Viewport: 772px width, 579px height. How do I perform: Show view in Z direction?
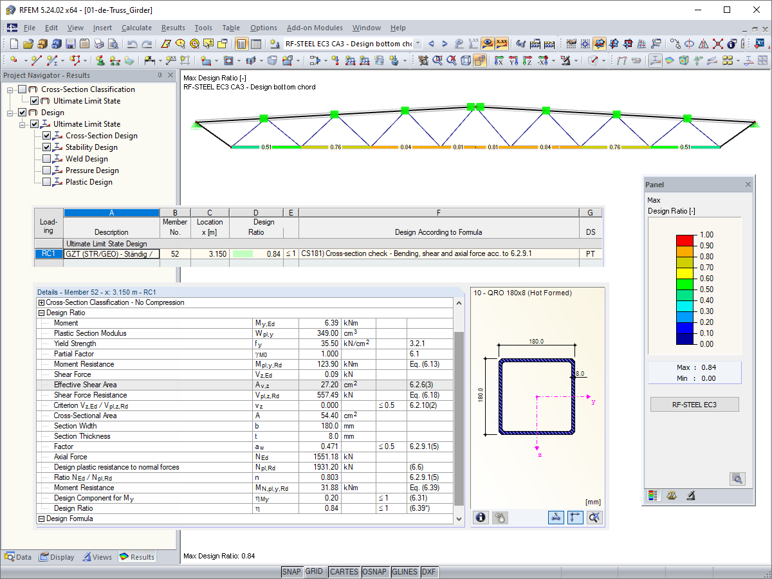[528, 60]
